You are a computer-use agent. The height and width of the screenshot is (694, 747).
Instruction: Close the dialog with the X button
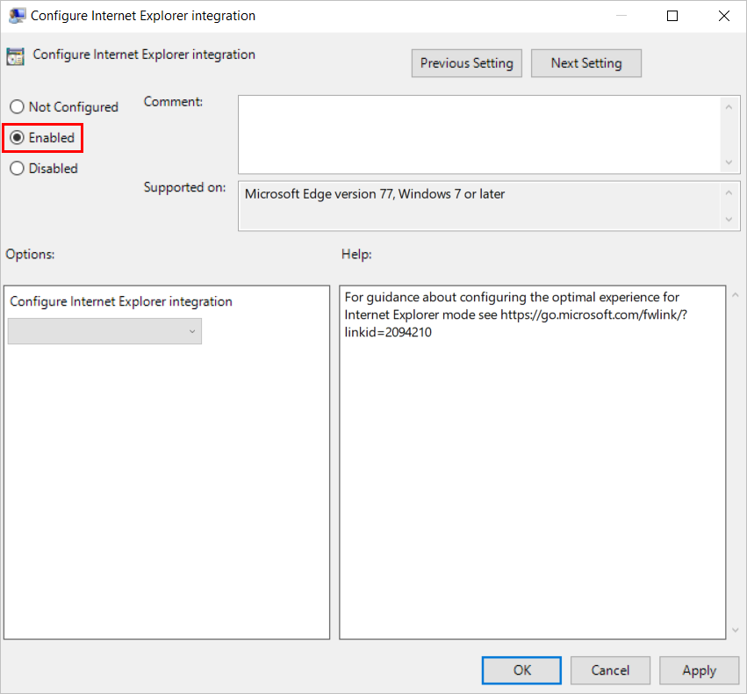pos(722,16)
